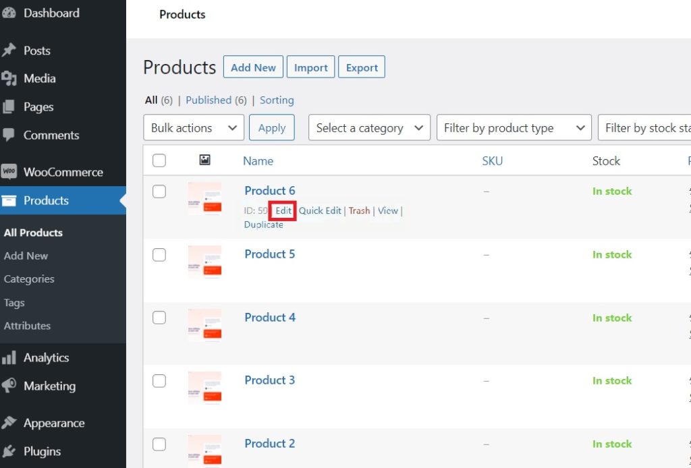This screenshot has height=468, width=691.
Task: Open the WooCommerce menu item
Action: pyautogui.click(x=63, y=172)
